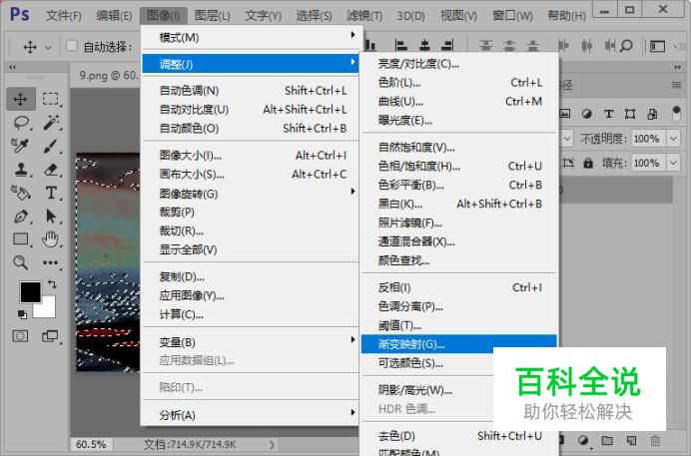Toggle the layer filter switch
Viewport: 691px width, 456px height.
pos(676,114)
